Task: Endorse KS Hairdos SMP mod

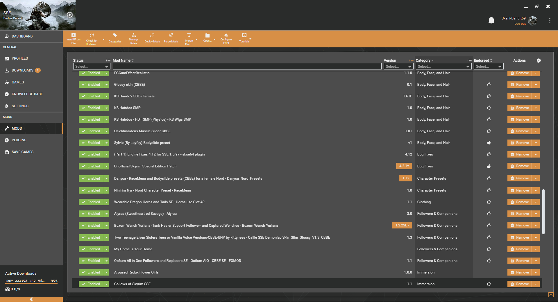Action: 489,108
